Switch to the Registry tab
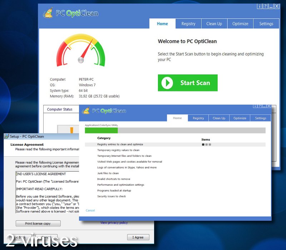 click(x=188, y=24)
